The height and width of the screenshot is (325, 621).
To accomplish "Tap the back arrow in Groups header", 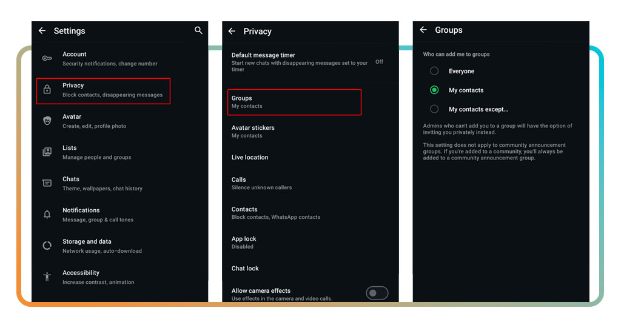I will [423, 30].
